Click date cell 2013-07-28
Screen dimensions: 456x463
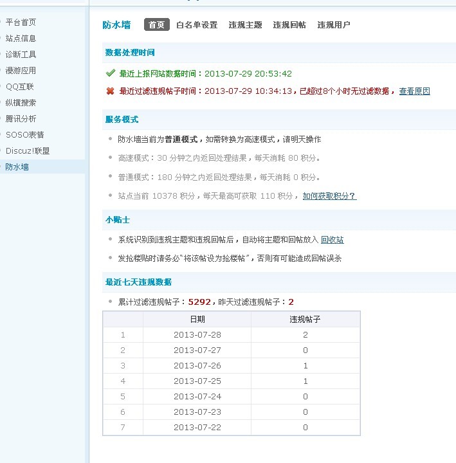coord(197,335)
